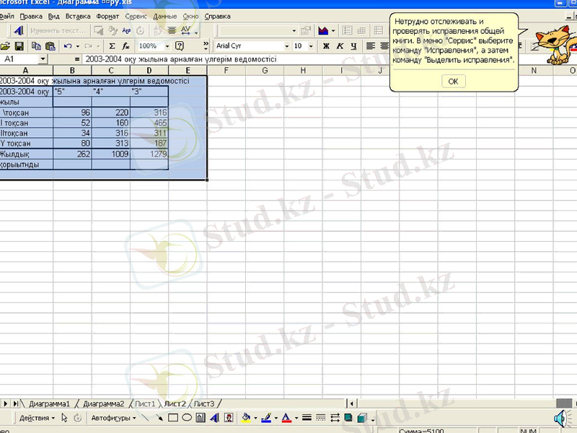577x433 pixels.
Task: Open the Формат menu
Action: click(x=107, y=15)
